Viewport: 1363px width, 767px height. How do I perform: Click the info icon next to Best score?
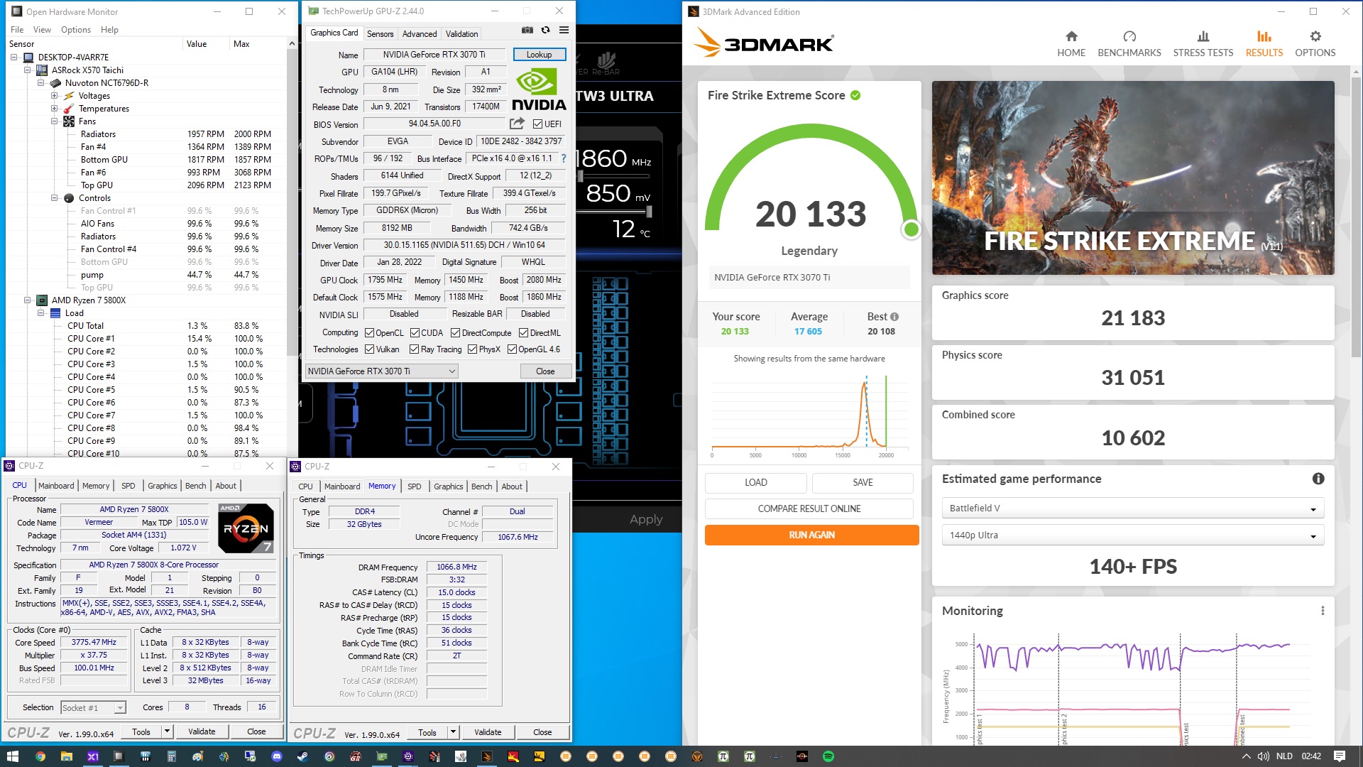pos(894,317)
